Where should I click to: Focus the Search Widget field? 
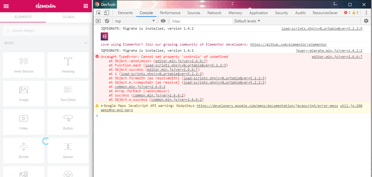[46, 31]
